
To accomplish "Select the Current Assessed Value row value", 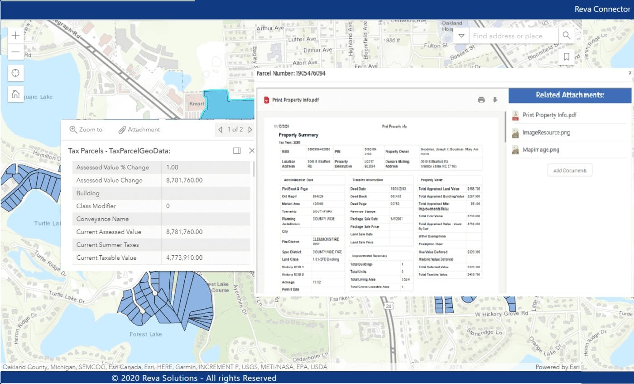I will pyautogui.click(x=184, y=232).
